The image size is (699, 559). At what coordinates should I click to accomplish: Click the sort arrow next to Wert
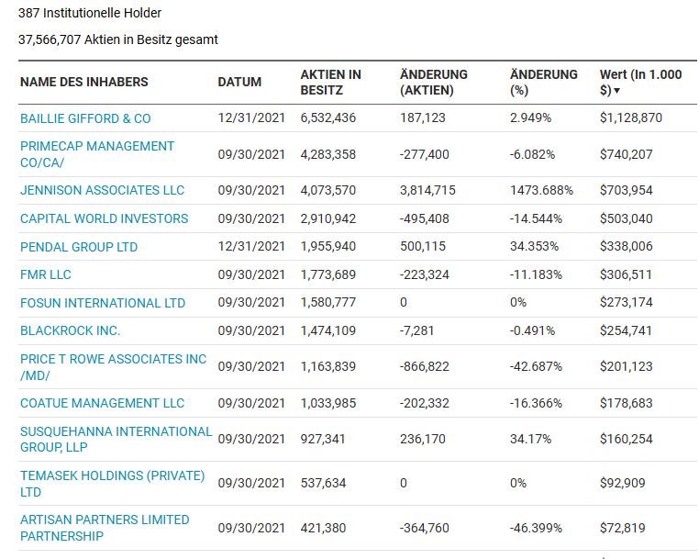point(617,91)
